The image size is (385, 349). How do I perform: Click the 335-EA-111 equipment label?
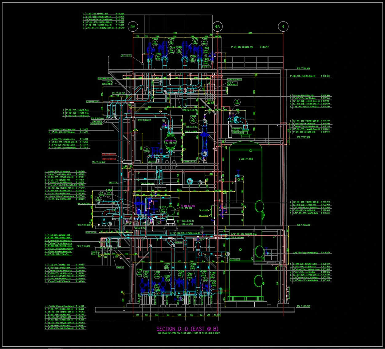tap(171, 140)
